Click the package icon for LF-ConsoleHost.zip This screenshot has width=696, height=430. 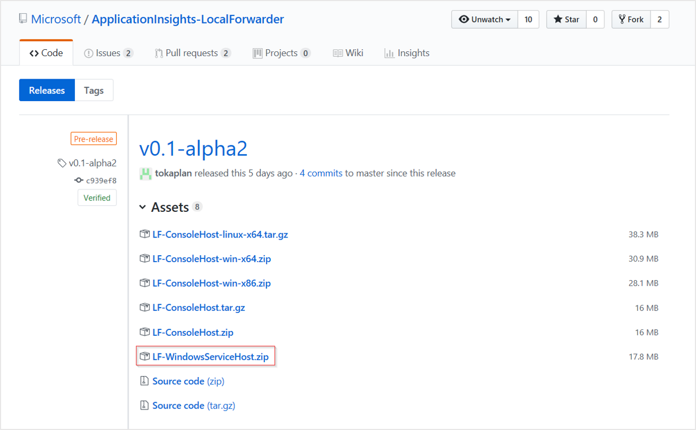[145, 332]
